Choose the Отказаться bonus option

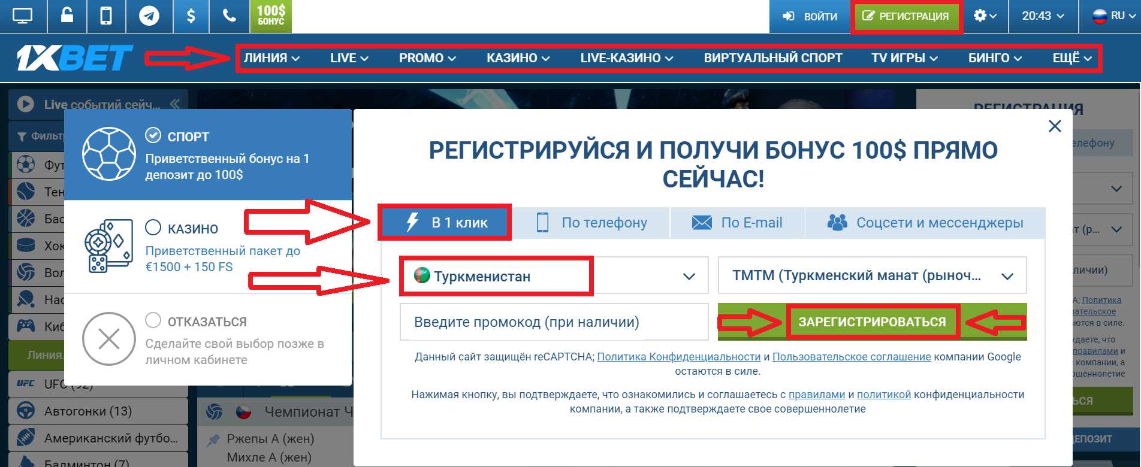pyautogui.click(x=207, y=339)
